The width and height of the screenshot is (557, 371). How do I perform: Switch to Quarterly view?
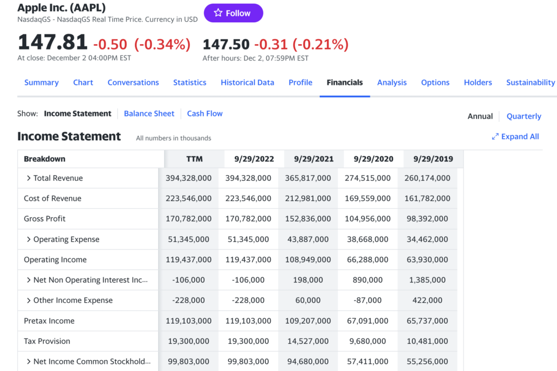523,116
